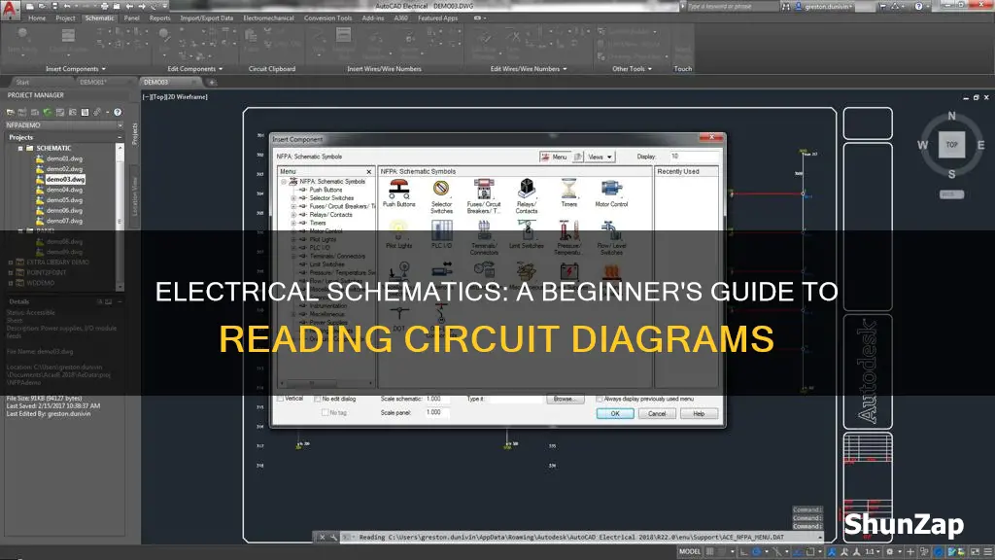This screenshot has width=995, height=560.
Task: Click the first icon in Project Manager toolbar
Action: click(x=11, y=113)
